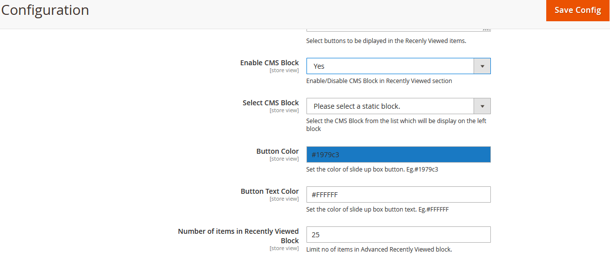Click the resize handle of the buttons list box
The width and height of the screenshot is (610, 259).
point(487,30)
